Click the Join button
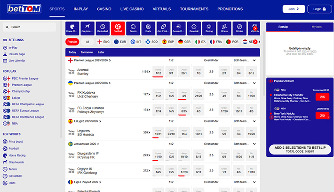334x192 pixels. pyautogui.click(x=294, y=9)
